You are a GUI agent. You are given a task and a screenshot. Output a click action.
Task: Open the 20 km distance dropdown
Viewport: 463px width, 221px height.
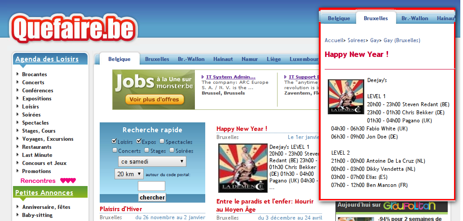click(129, 174)
